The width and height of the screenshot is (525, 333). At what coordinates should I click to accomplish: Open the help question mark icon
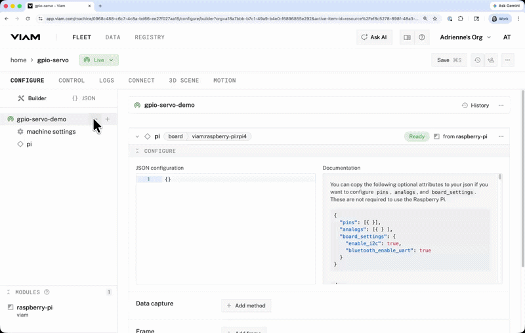pos(421,37)
